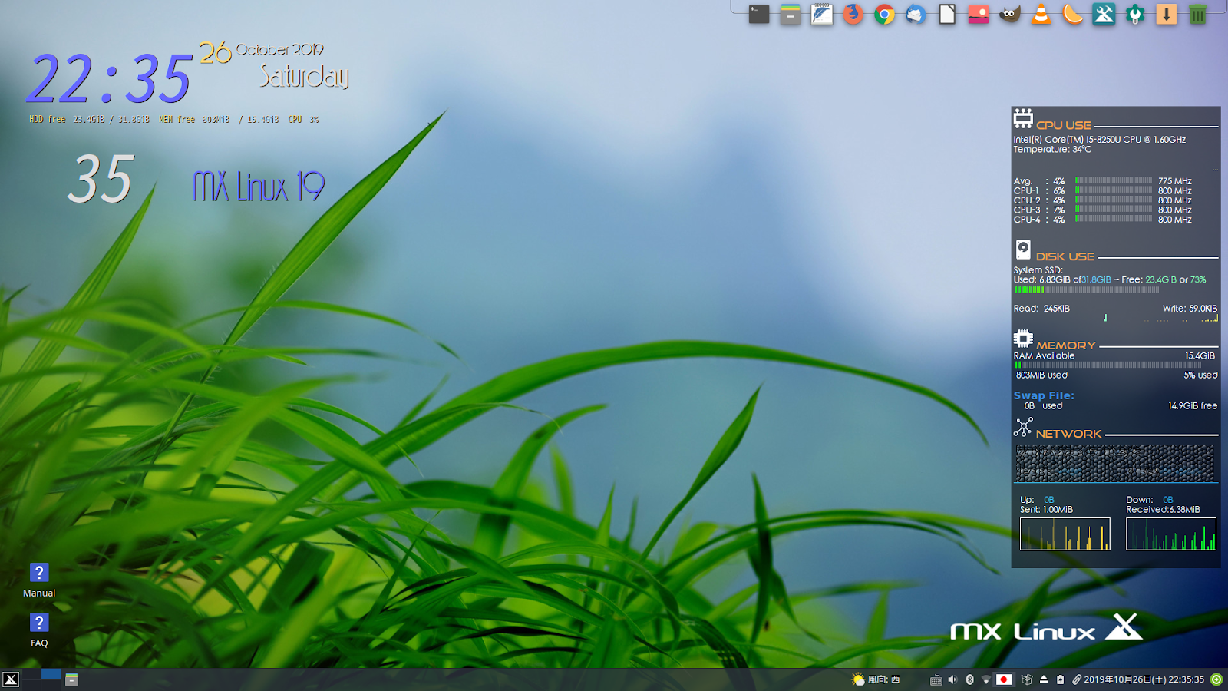
Task: Open the green trash bin in dock
Action: [1198, 14]
